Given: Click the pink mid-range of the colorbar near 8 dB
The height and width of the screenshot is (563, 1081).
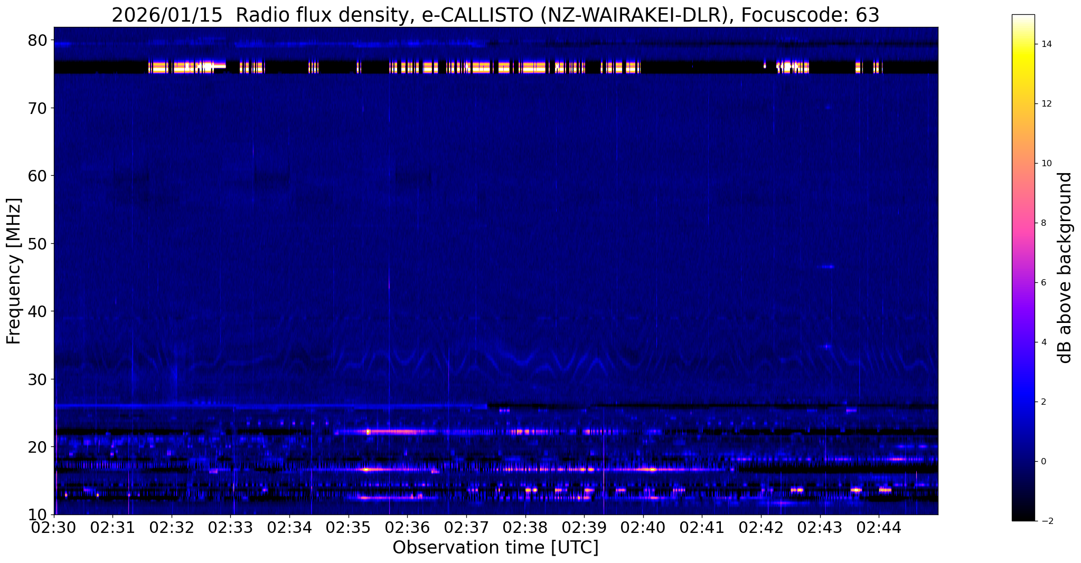Looking at the screenshot, I should [1023, 223].
